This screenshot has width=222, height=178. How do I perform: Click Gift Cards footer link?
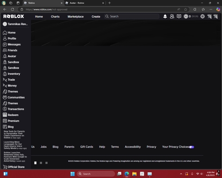[x=87, y=147]
